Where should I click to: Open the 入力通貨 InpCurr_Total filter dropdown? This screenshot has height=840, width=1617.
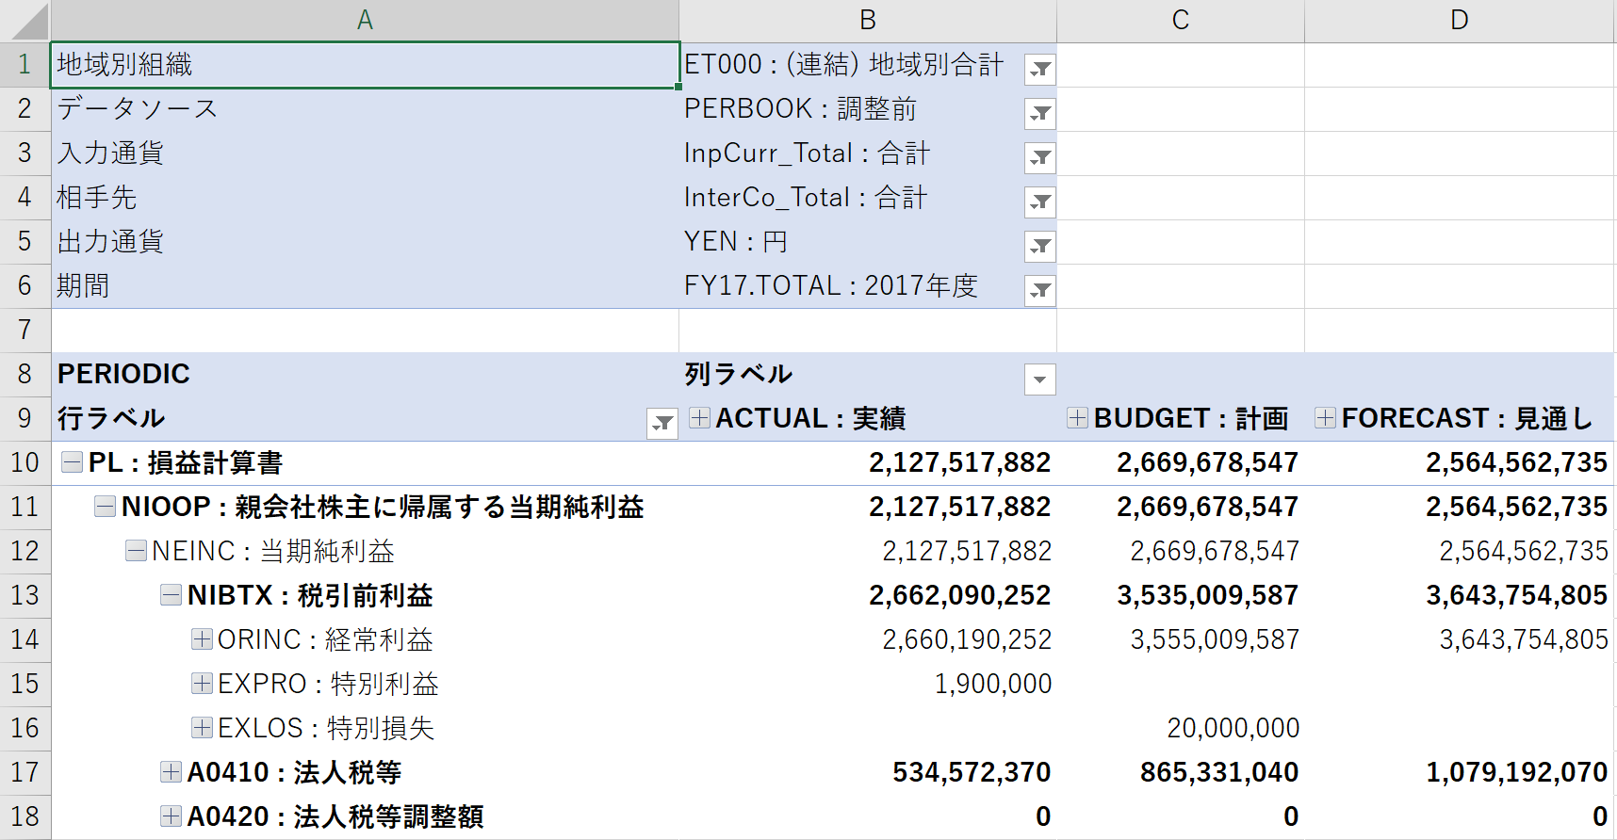tap(1040, 157)
